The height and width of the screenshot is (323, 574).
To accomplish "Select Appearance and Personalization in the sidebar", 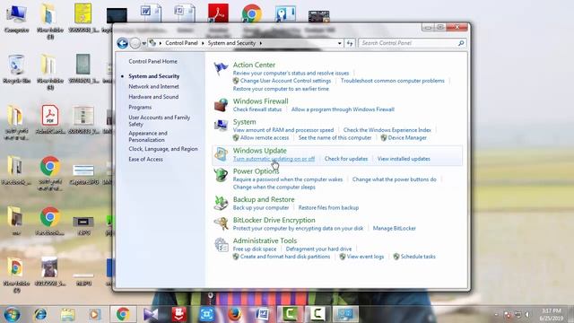I will pos(148,136).
